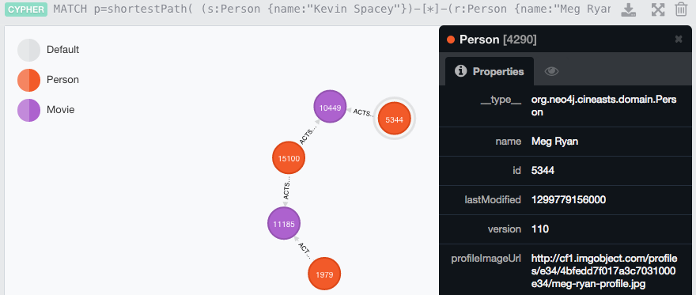Image resolution: width=696 pixels, height=295 pixels.
Task: Open the meg-ryan-profile.jpg image URL
Action: point(603,270)
